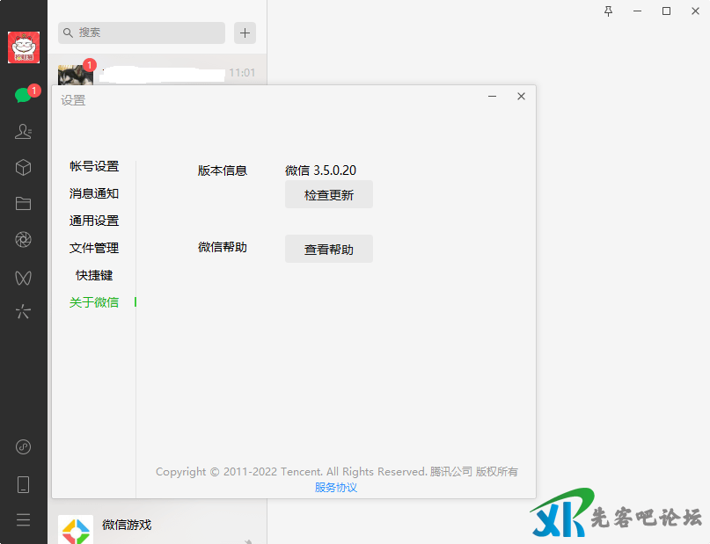Click the profile avatar at top left

click(24, 47)
